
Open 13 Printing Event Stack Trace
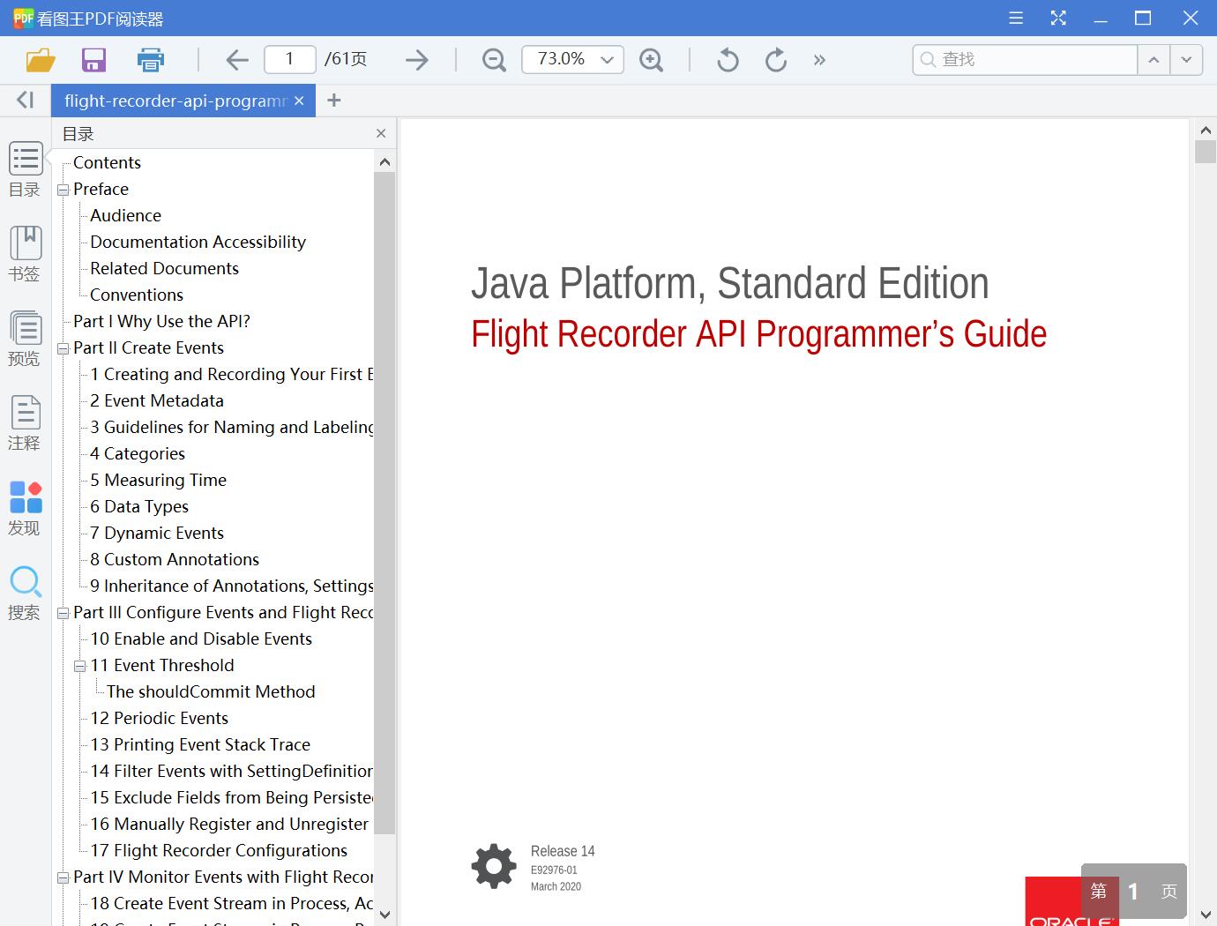[x=200, y=744]
